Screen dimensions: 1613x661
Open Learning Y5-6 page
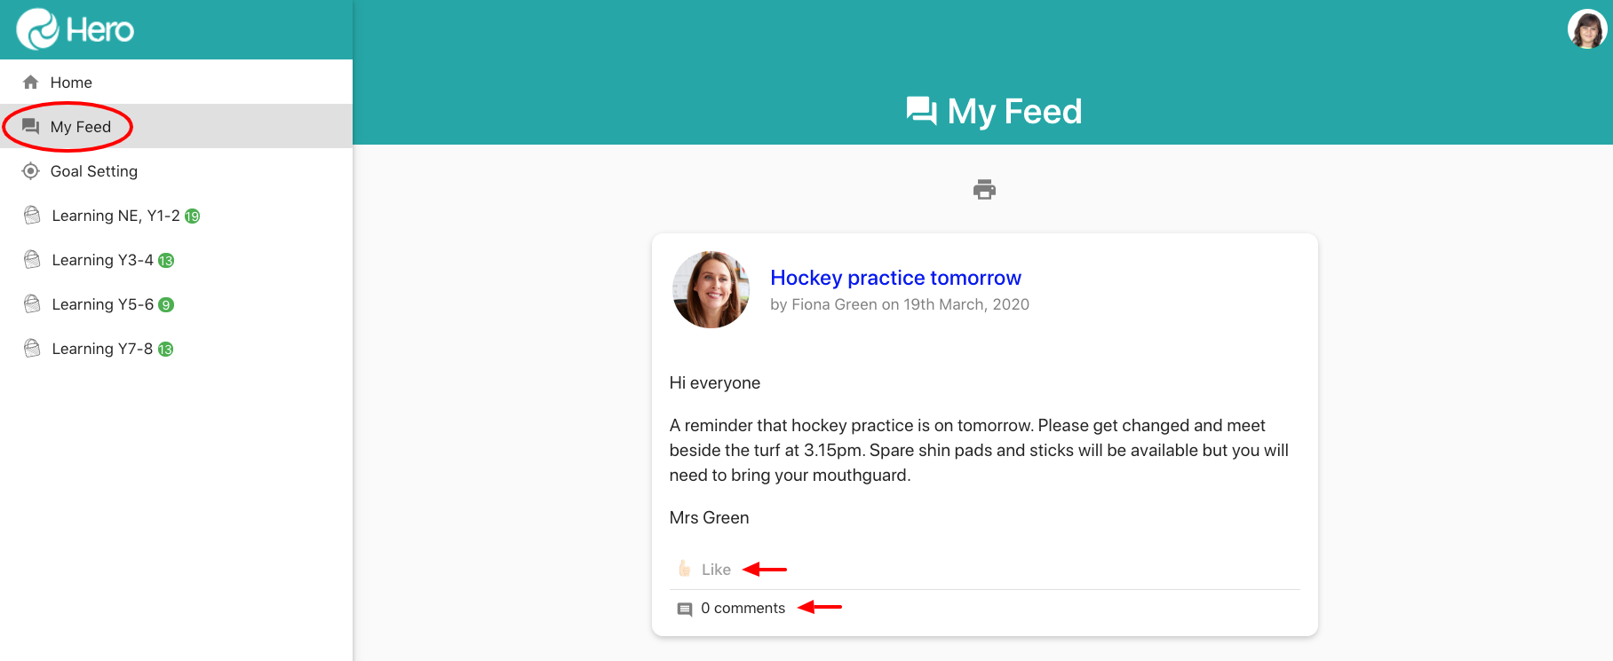(x=102, y=304)
